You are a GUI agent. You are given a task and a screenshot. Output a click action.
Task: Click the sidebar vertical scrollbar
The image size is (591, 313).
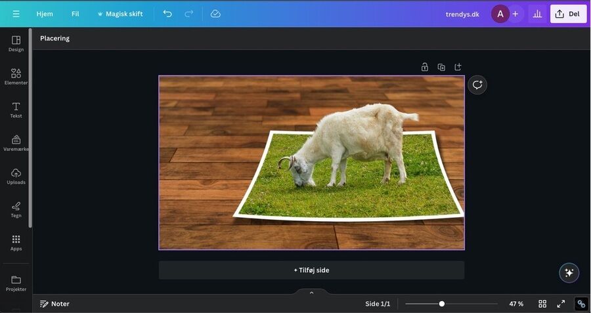(x=30, y=128)
